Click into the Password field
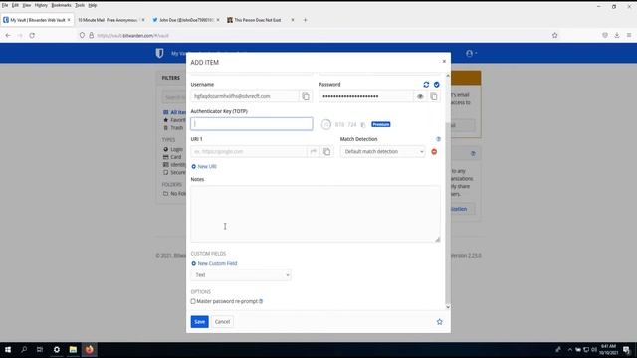The image size is (637, 358). [x=366, y=96]
